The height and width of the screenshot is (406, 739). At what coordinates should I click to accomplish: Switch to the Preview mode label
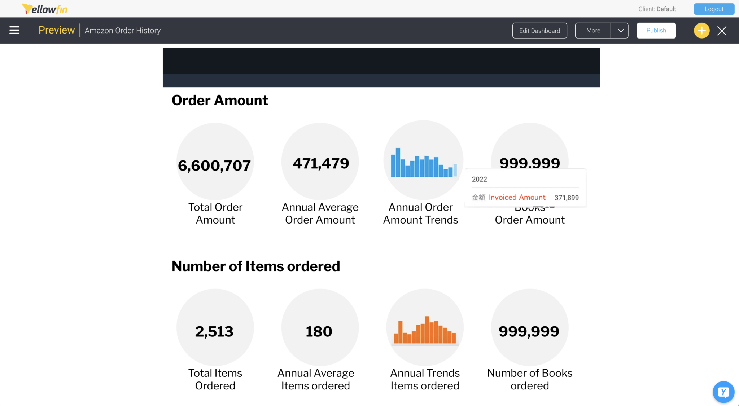pyautogui.click(x=56, y=30)
